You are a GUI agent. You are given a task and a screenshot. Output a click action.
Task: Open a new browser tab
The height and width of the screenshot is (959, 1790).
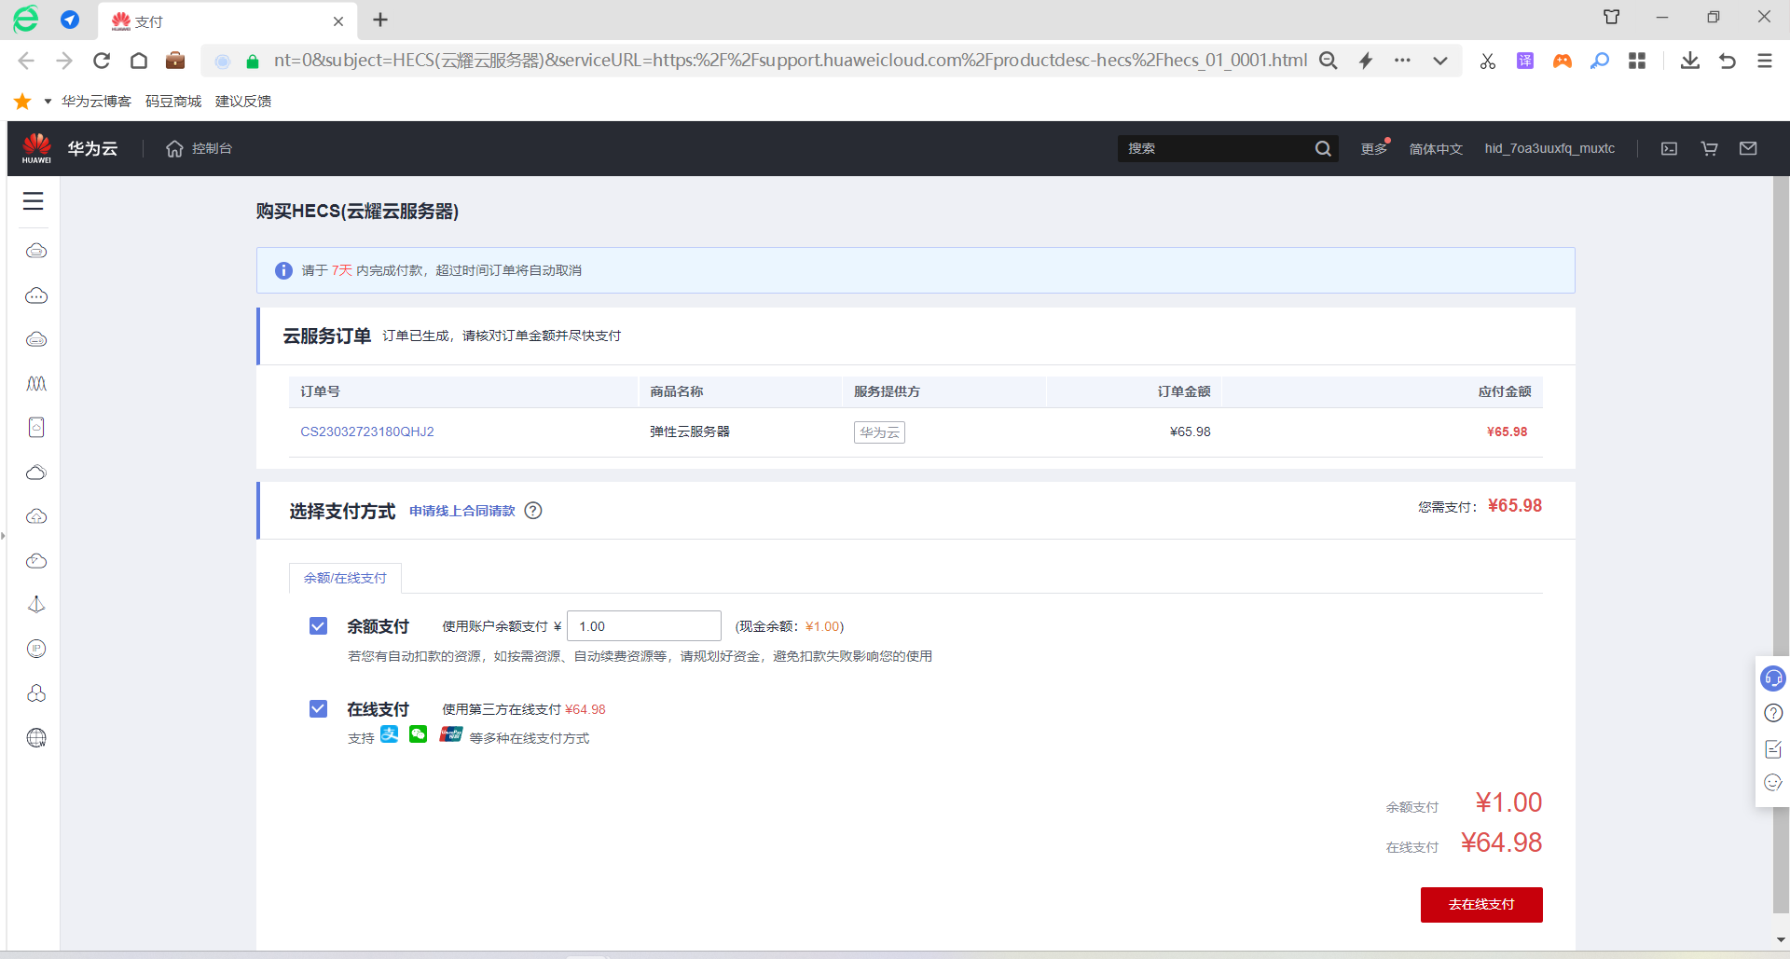click(x=380, y=21)
